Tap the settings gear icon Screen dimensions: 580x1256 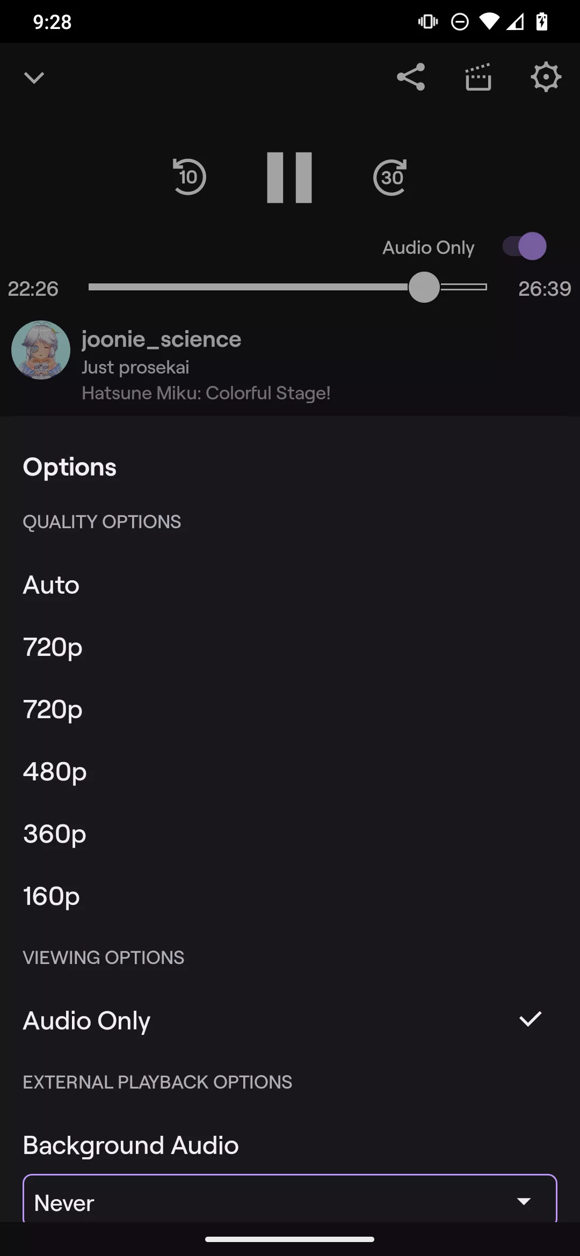click(x=546, y=77)
